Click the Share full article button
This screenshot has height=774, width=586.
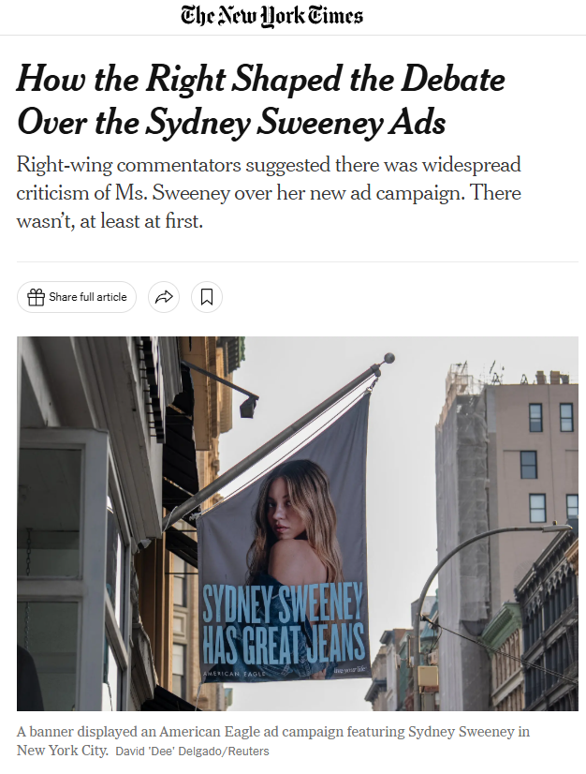point(77,297)
